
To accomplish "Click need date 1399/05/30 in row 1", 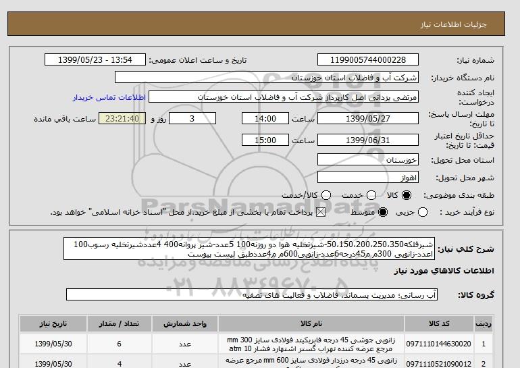I will [x=53, y=344].
